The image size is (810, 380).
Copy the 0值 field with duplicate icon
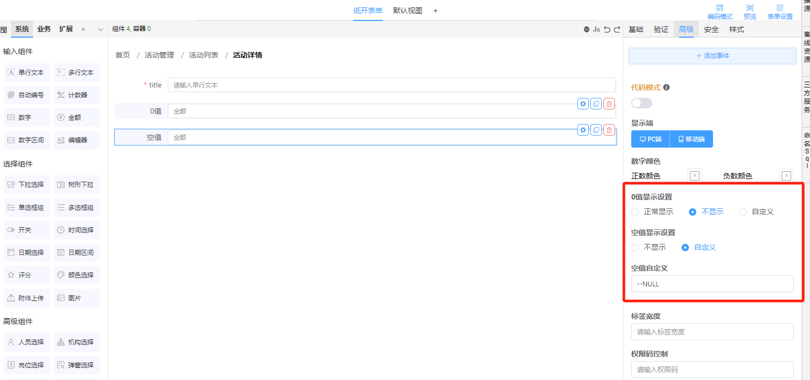(x=596, y=104)
